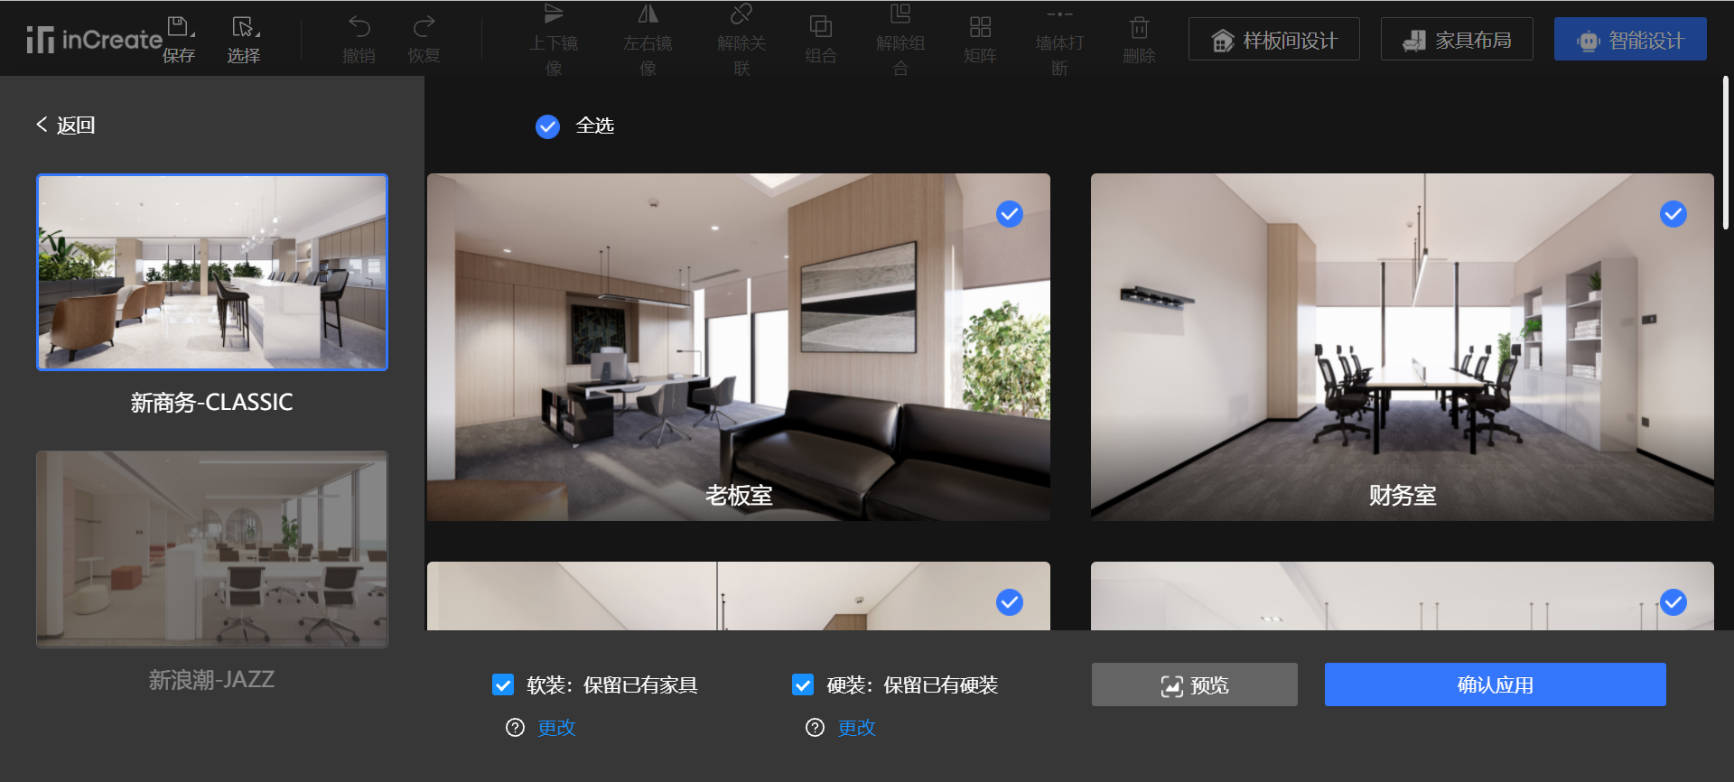Screen dimensions: 1734x782
Task: Click the Save (保存) toolbar icon
Action: (x=179, y=26)
